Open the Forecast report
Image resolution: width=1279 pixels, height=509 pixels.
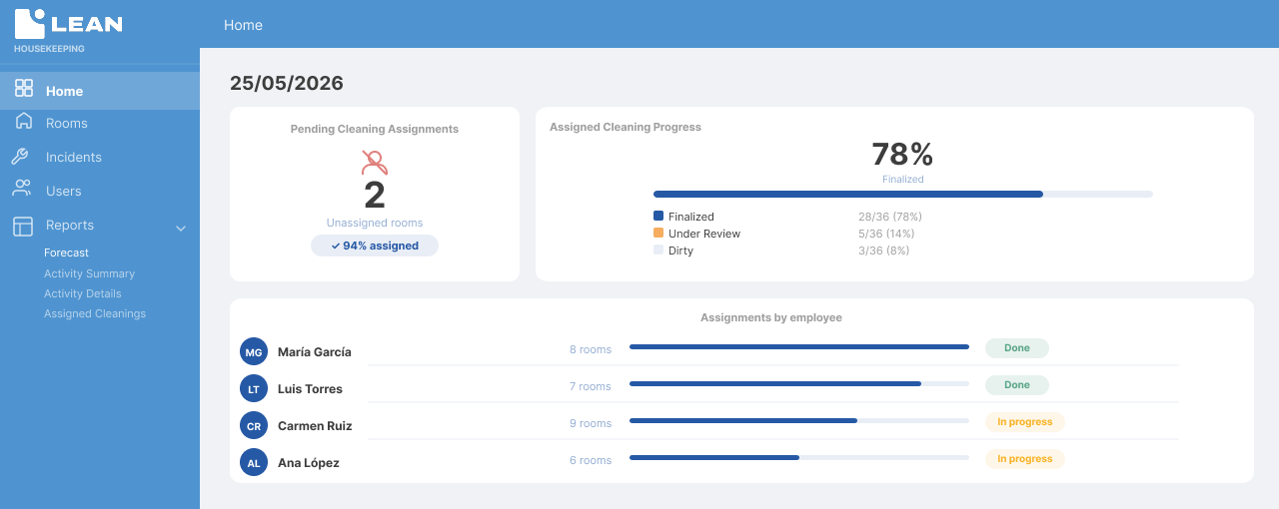(x=66, y=253)
